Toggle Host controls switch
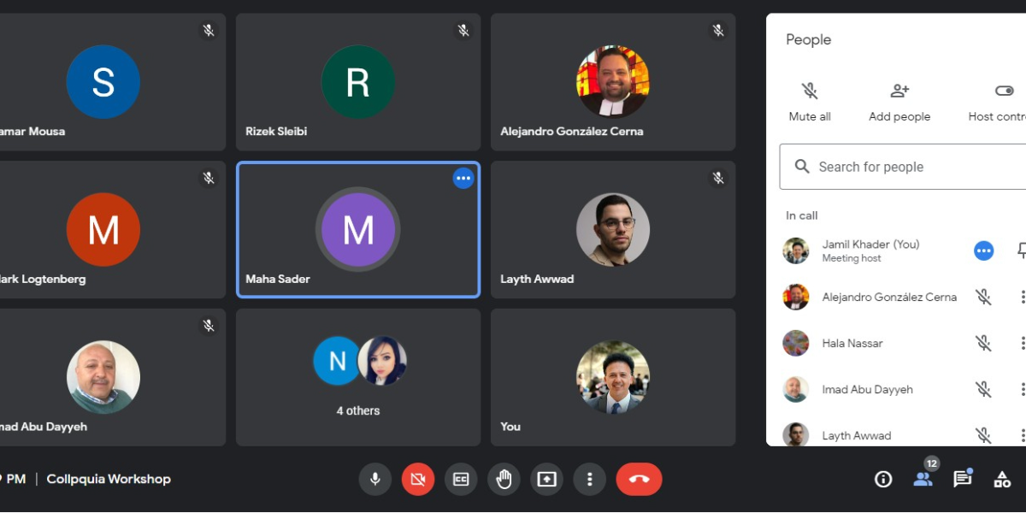The height and width of the screenshot is (513, 1026). point(1003,91)
